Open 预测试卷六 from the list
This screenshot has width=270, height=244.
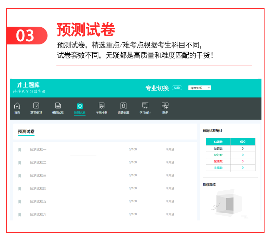coord(38,214)
